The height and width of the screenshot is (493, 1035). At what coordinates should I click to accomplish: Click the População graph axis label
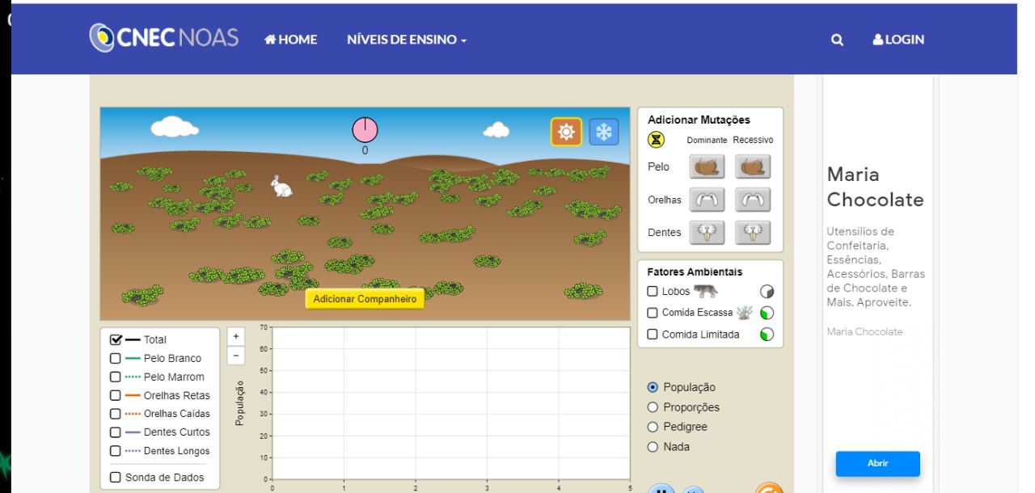(x=239, y=403)
